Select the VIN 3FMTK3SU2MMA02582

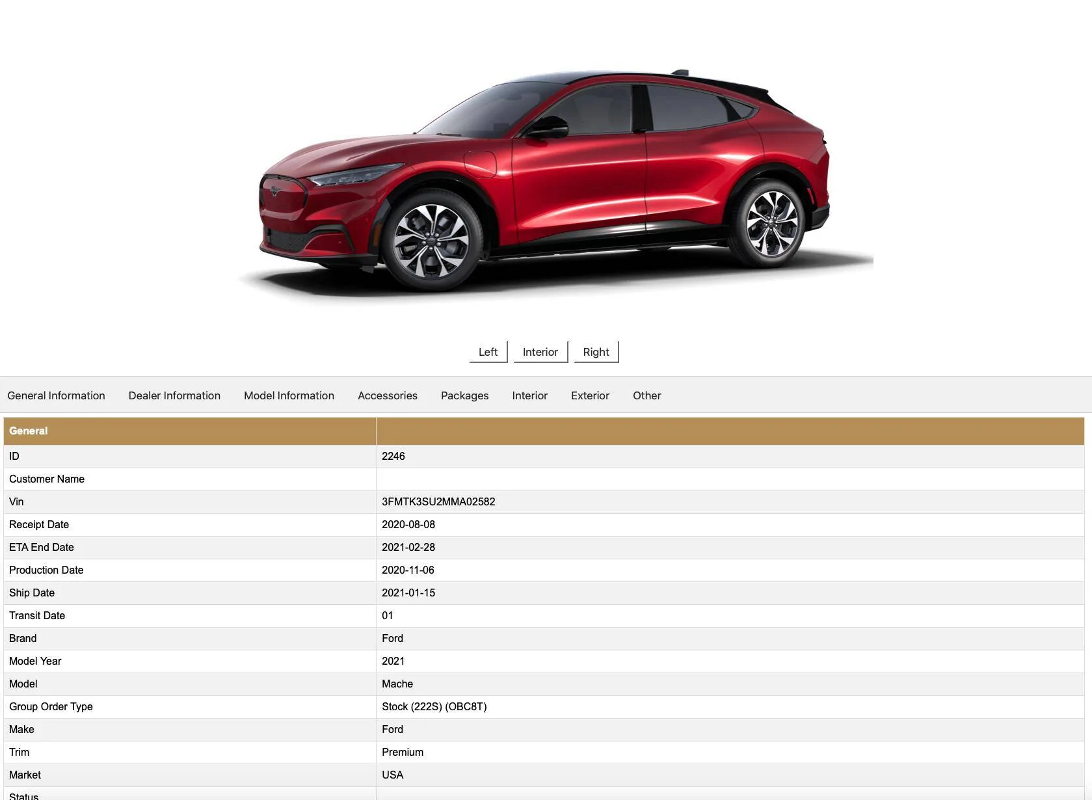pos(438,501)
